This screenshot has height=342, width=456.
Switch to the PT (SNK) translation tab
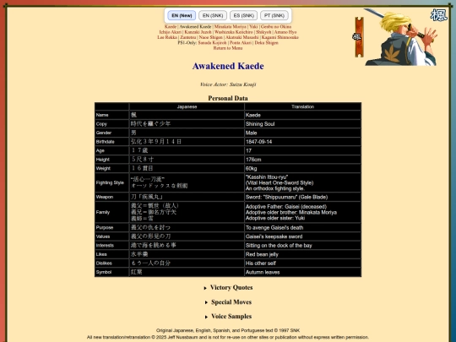click(274, 15)
